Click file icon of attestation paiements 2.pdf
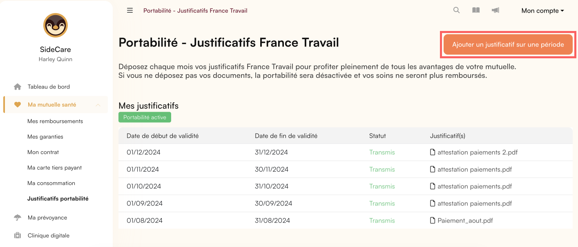 [x=433, y=152]
